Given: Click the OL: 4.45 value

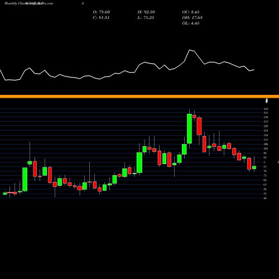Looking at the screenshot, I should point(191,23).
